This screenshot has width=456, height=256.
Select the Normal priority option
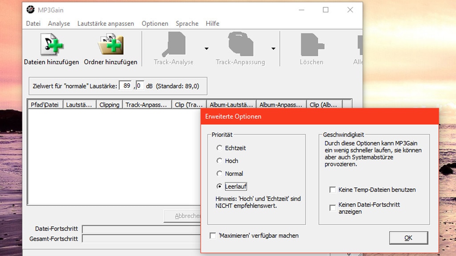coord(219,174)
